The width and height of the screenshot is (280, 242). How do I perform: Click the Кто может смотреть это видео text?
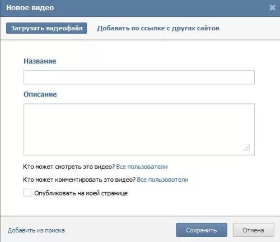(x=69, y=167)
